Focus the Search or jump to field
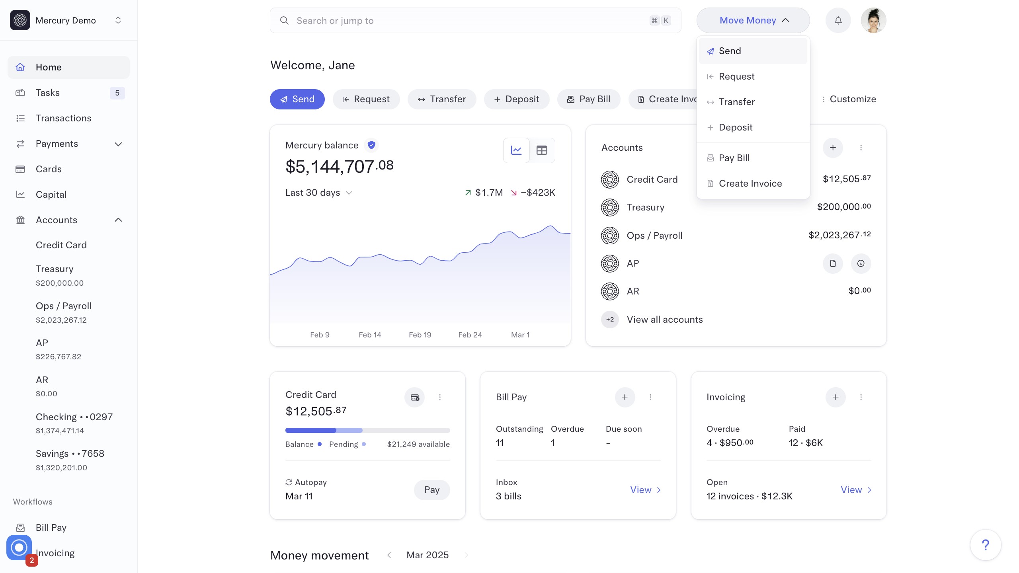This screenshot has width=1019, height=573. coord(470,20)
